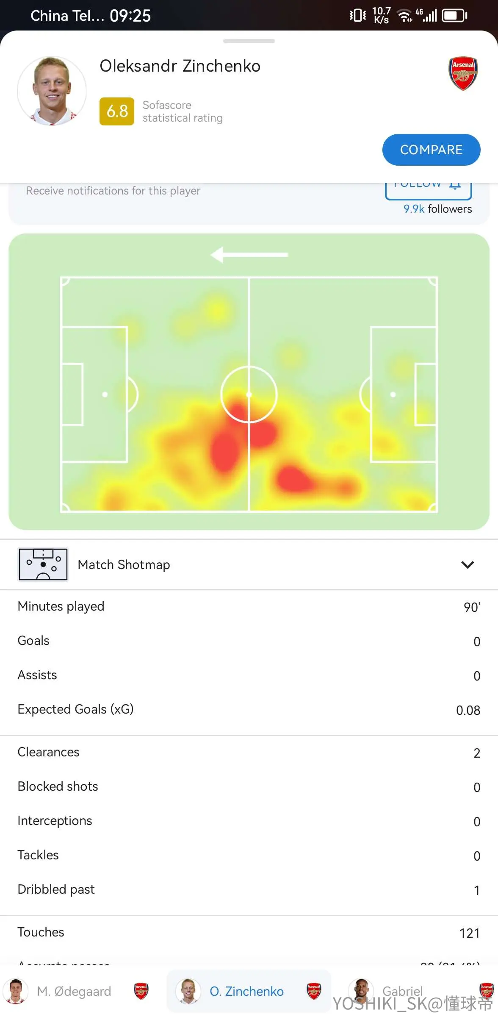
Task: Expand the Match Shotmap chevron
Action: 468,564
